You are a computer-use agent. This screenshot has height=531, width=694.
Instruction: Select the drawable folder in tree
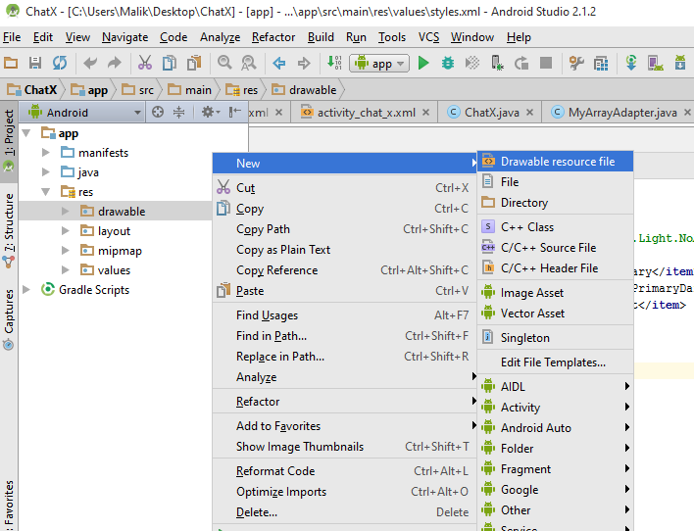click(122, 211)
